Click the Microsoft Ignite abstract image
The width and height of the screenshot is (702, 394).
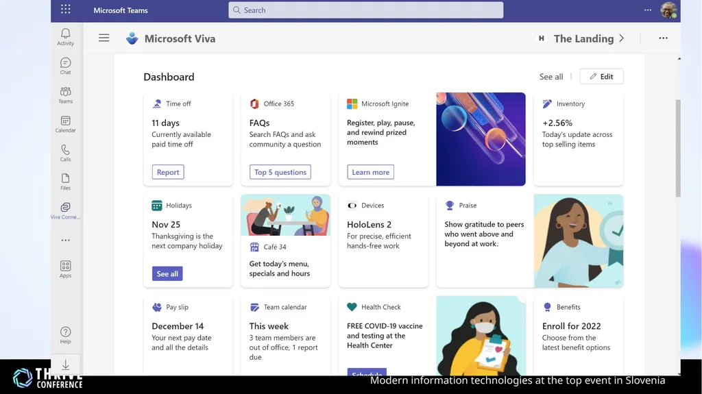(x=481, y=139)
